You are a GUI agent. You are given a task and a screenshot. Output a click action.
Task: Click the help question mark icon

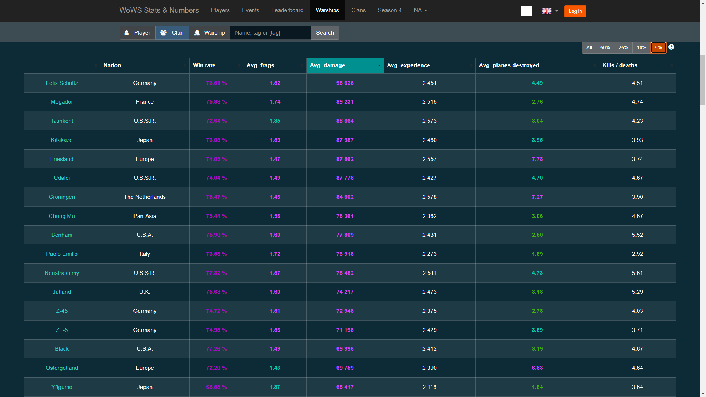tap(671, 47)
